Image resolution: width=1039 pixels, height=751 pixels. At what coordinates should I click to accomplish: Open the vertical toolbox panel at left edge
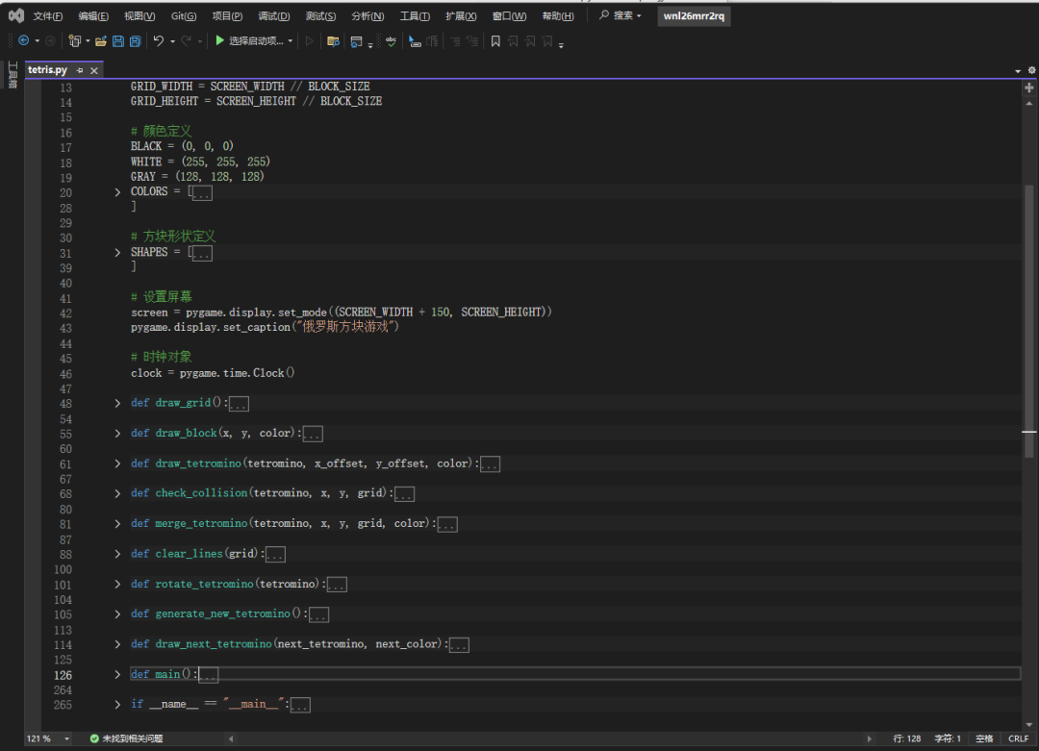pos(12,75)
